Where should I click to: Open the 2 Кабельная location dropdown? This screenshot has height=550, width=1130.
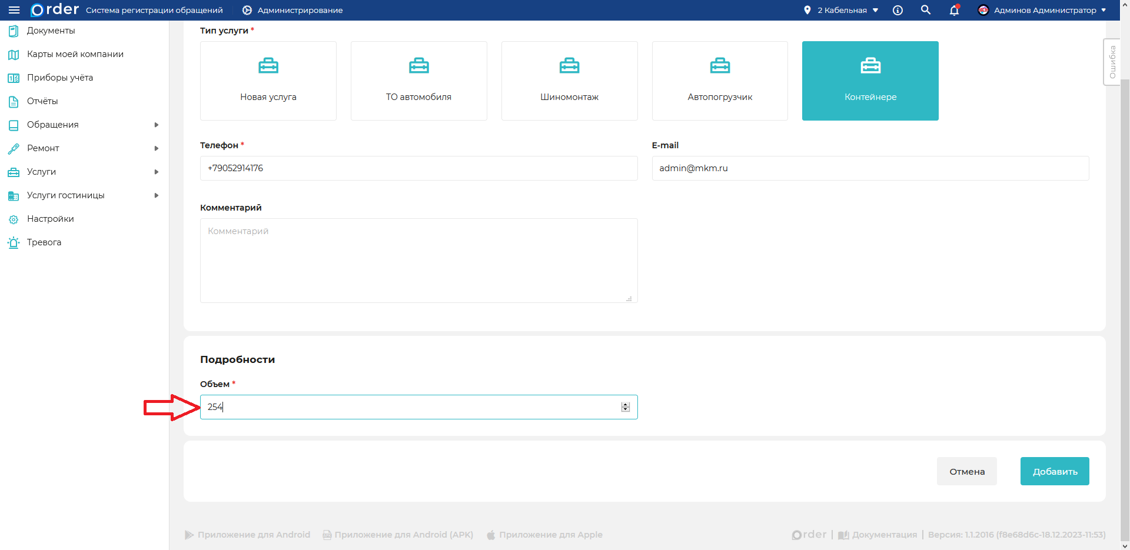click(x=841, y=10)
